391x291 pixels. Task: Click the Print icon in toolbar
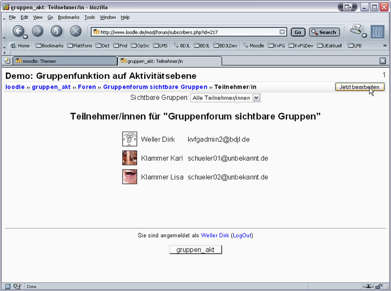click(x=356, y=30)
